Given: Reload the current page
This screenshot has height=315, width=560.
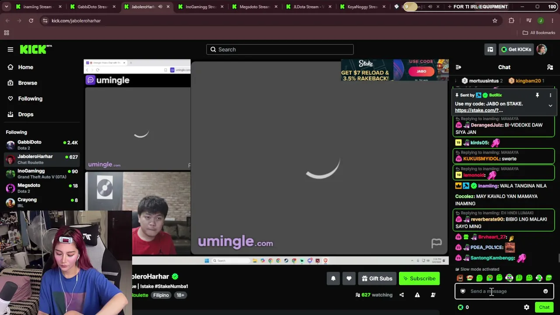Looking at the screenshot, I should tap(31, 21).
